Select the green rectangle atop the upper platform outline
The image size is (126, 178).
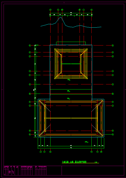(71, 43)
